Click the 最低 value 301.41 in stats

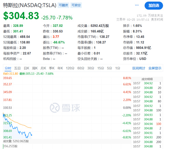point(18,31)
